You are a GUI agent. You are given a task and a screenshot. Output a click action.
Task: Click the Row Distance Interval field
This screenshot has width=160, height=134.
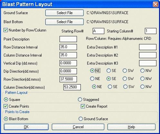68,47
